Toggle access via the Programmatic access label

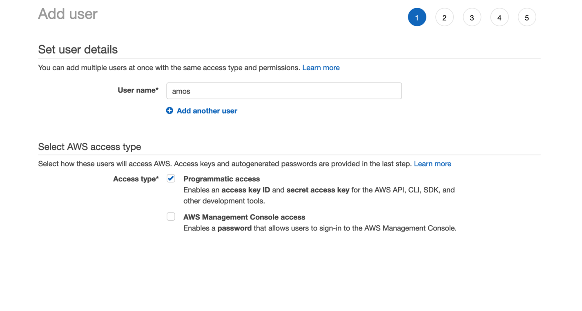point(221,179)
